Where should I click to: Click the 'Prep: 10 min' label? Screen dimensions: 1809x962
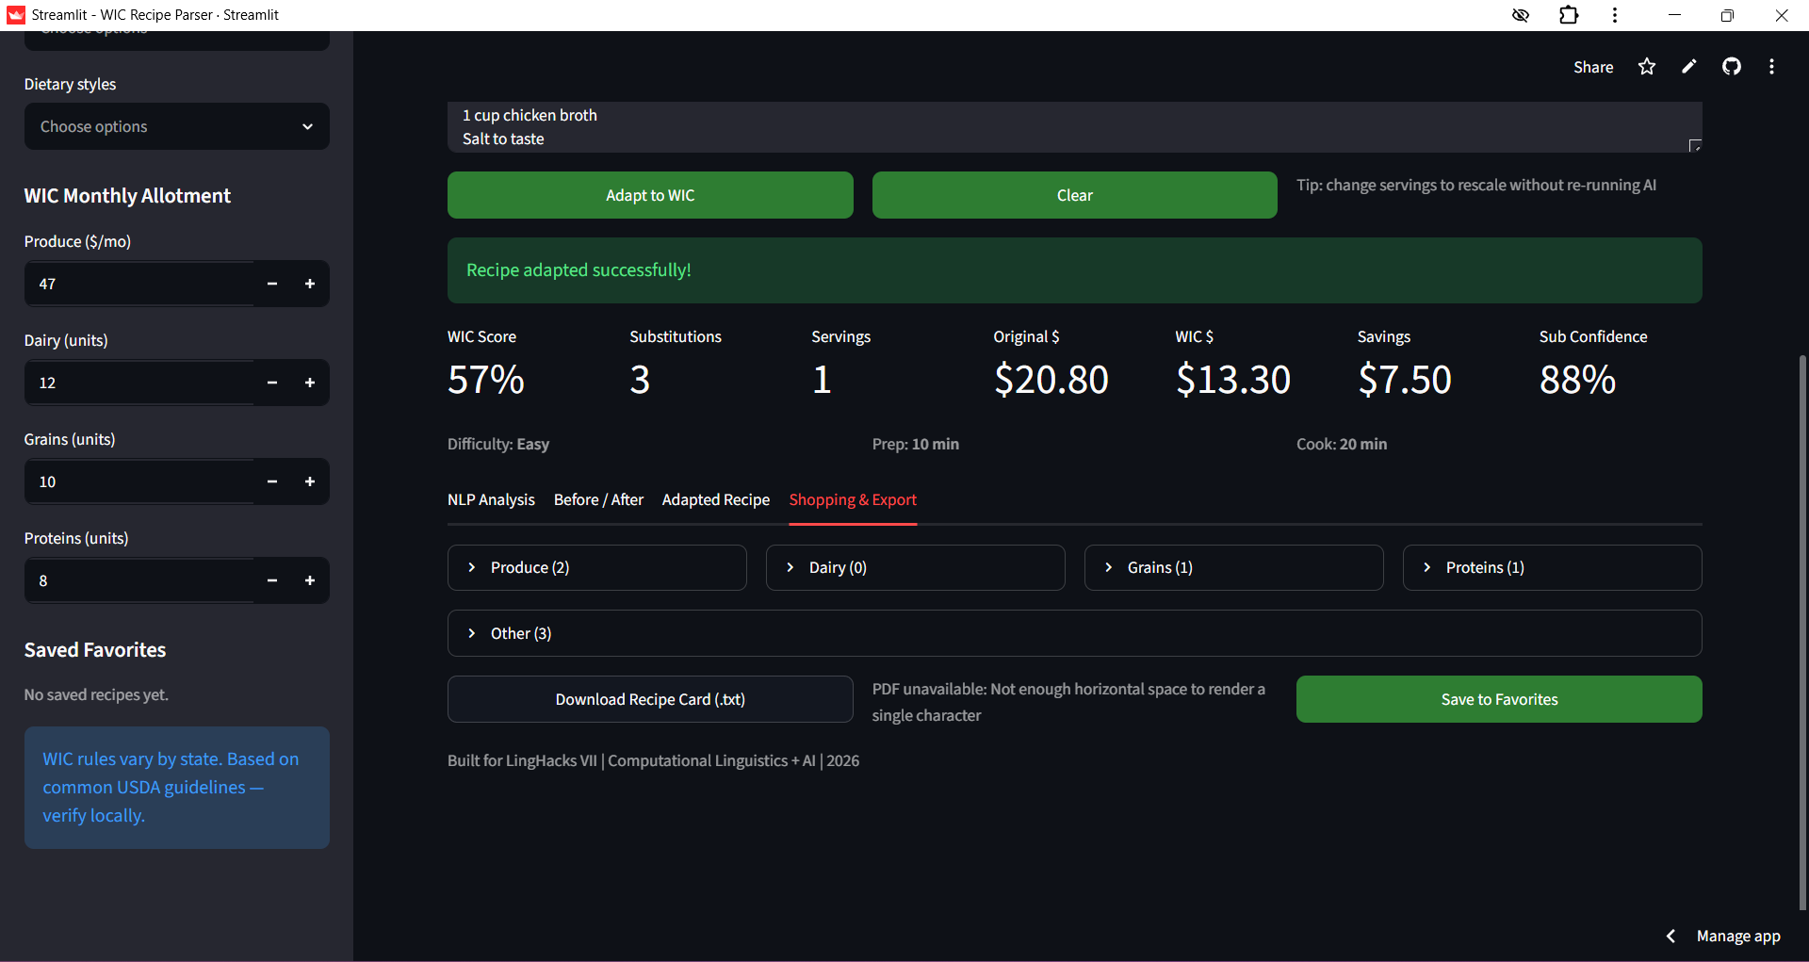[916, 445]
